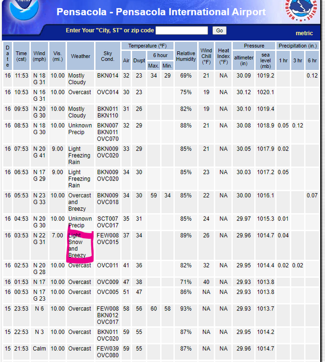Viewport: 325px width, 362px height.
Task: Click the Go button
Action: (x=219, y=30)
